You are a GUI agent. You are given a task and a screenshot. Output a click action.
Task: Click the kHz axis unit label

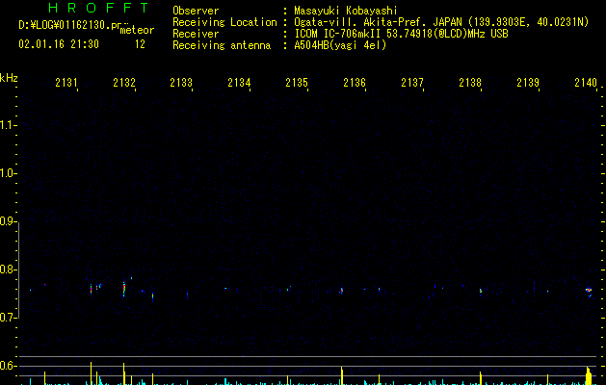click(x=9, y=78)
